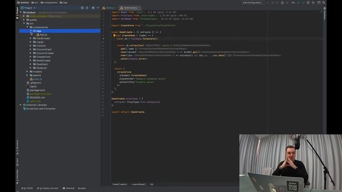The image size is (342, 192).
Task: Open Structure side tool window
Action: [x=18, y=147]
